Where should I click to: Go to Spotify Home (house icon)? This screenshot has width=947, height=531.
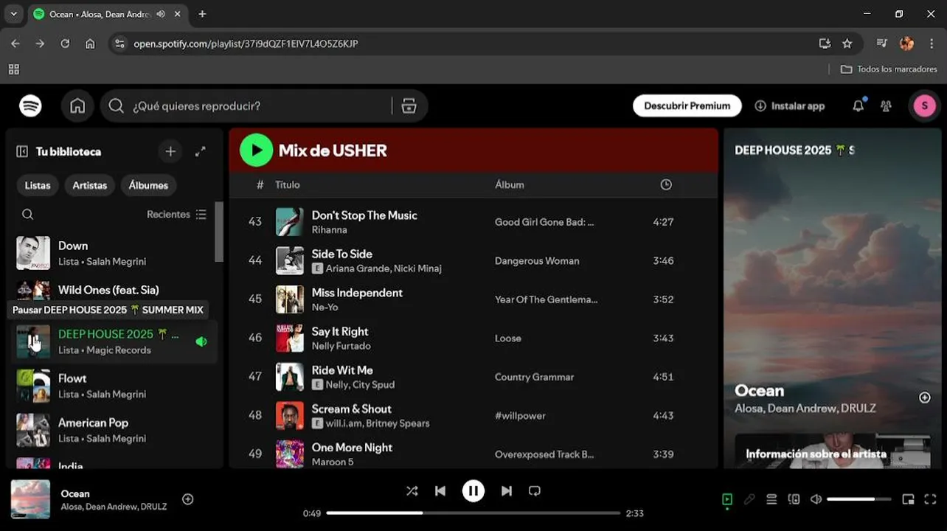(x=77, y=106)
